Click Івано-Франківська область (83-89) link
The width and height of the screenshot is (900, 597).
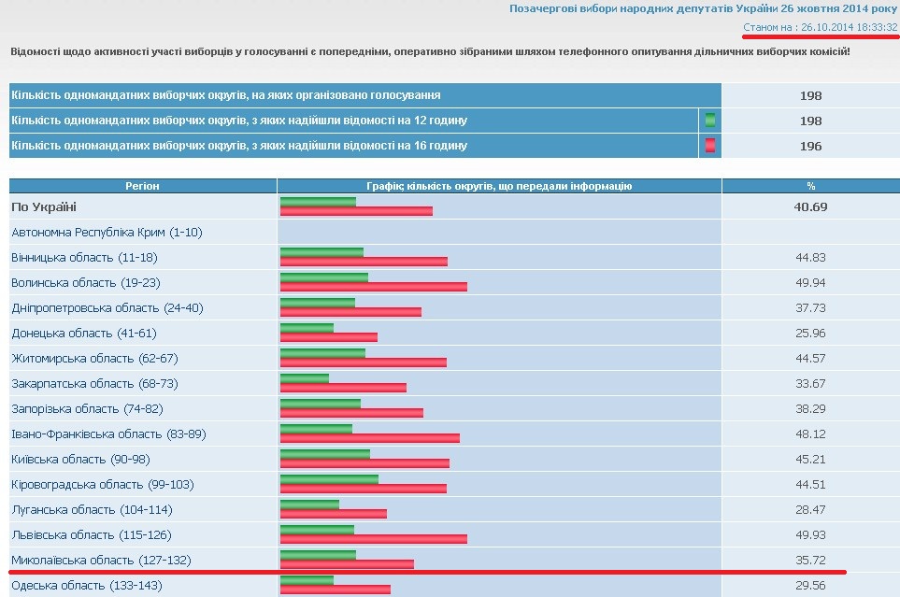(x=108, y=434)
